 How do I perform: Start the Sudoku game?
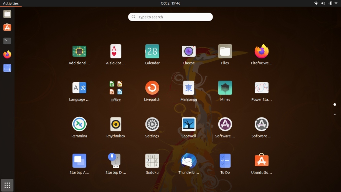coord(152,161)
